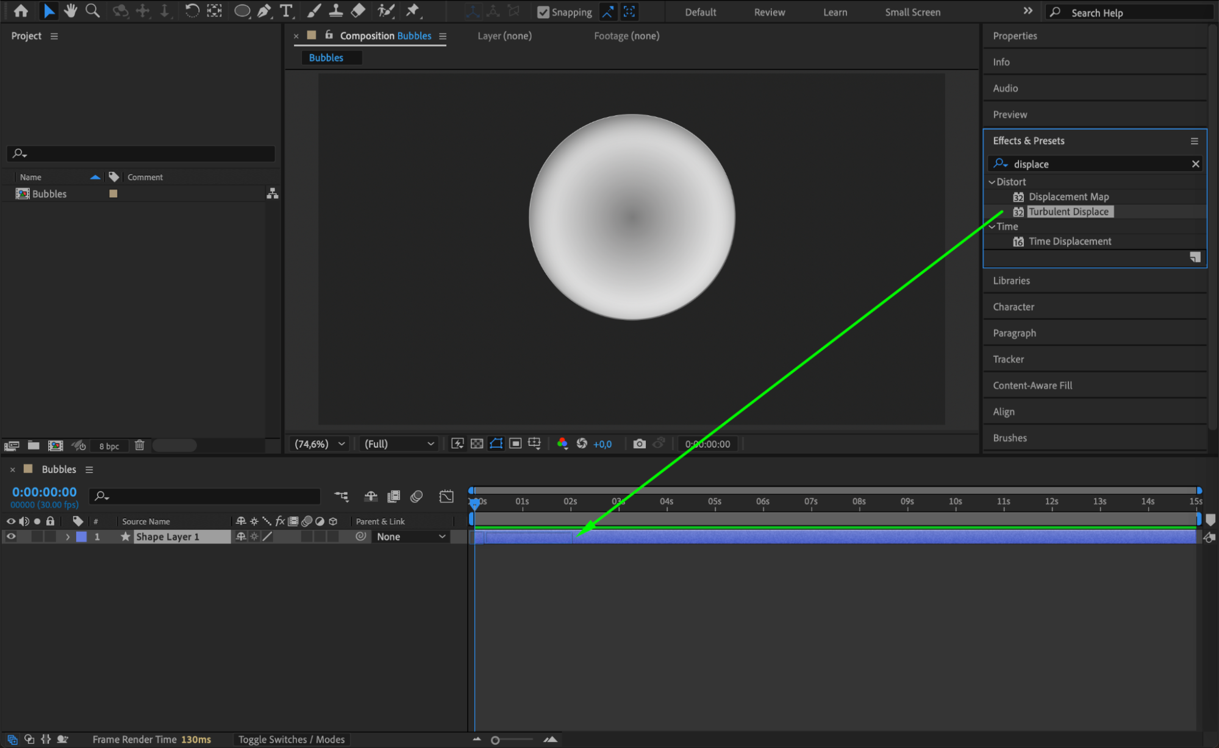
Task: Clear the displace search text
Action: [1195, 164]
